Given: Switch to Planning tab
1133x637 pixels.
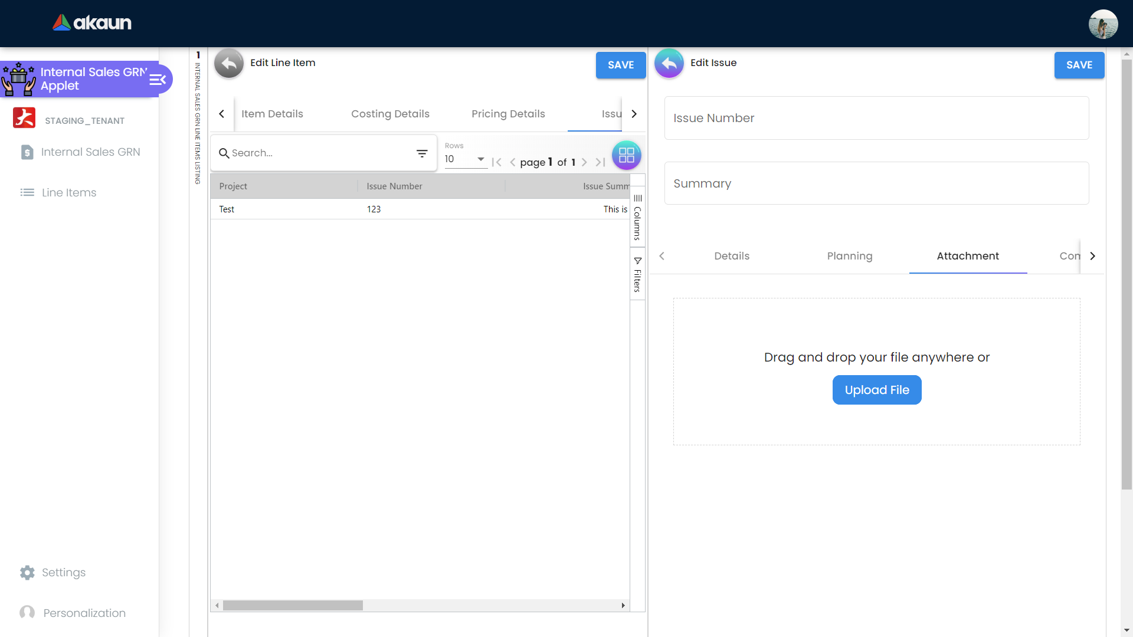Looking at the screenshot, I should [849, 256].
